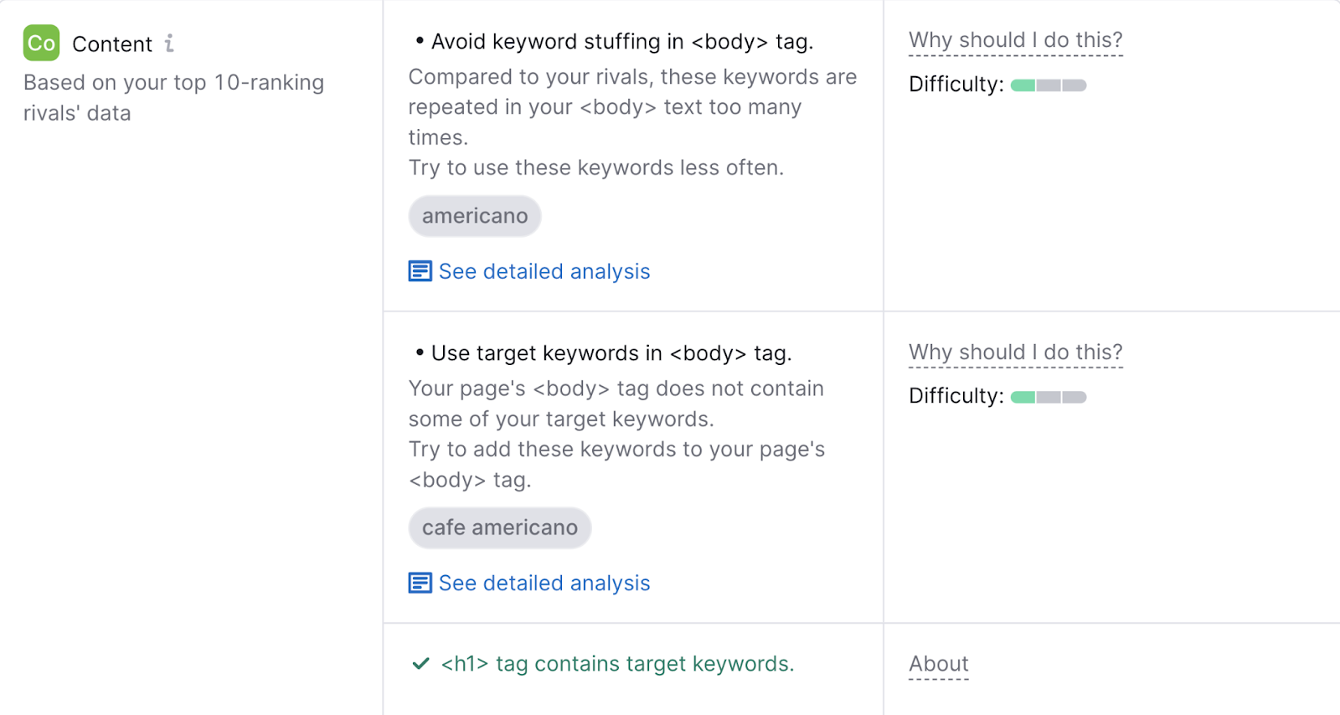Click the info icon next to Content
The image size is (1340, 715).
coord(169,43)
